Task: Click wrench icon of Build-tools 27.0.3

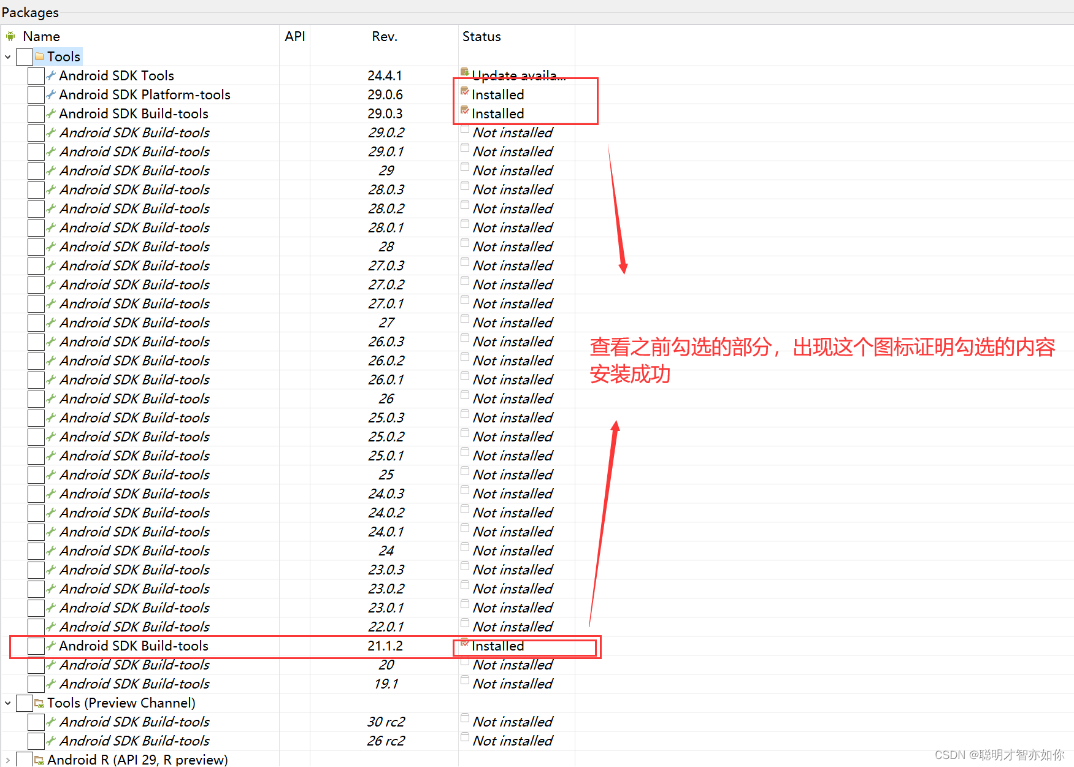Action: click(x=52, y=265)
